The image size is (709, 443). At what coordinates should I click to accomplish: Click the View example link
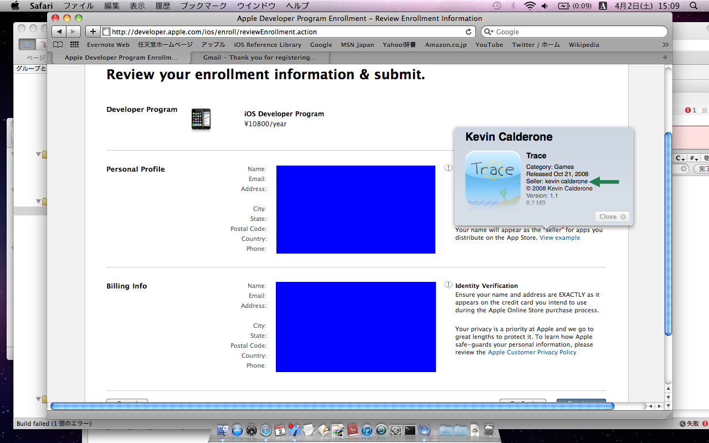click(559, 238)
